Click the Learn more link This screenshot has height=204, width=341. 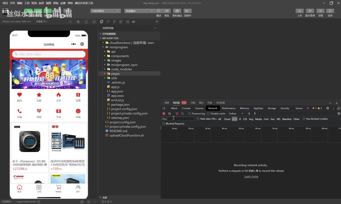point(251,177)
